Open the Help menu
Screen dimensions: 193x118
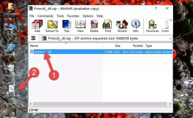(x=100, y=16)
